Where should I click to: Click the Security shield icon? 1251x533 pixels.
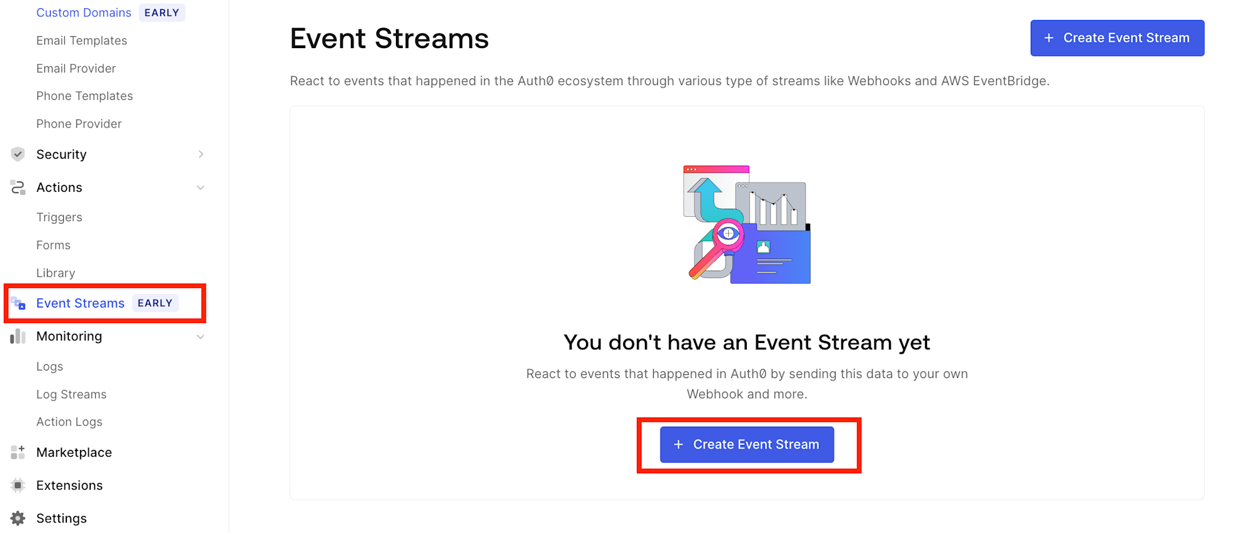[18, 154]
